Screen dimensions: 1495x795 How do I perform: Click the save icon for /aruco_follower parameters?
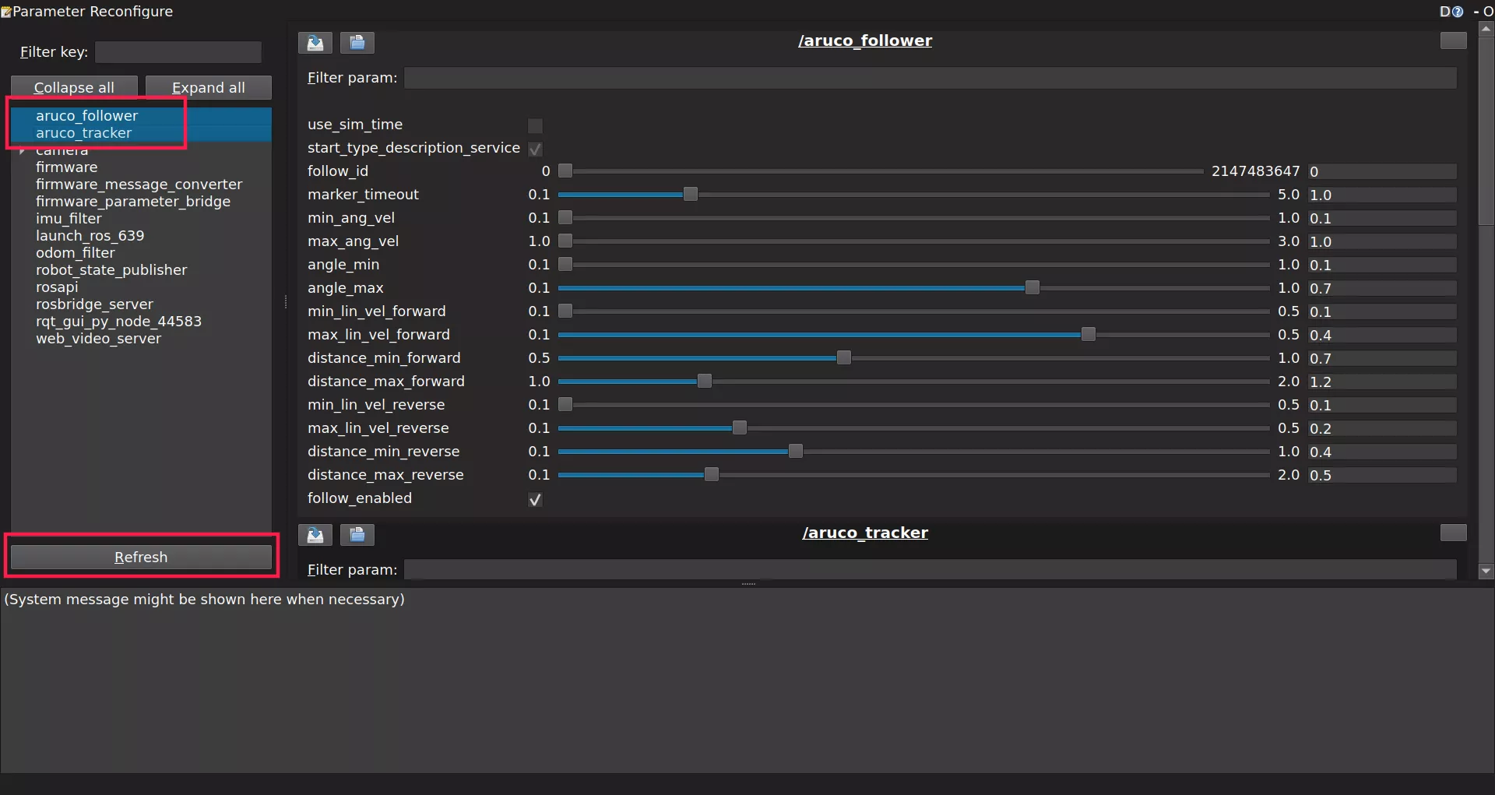point(315,42)
